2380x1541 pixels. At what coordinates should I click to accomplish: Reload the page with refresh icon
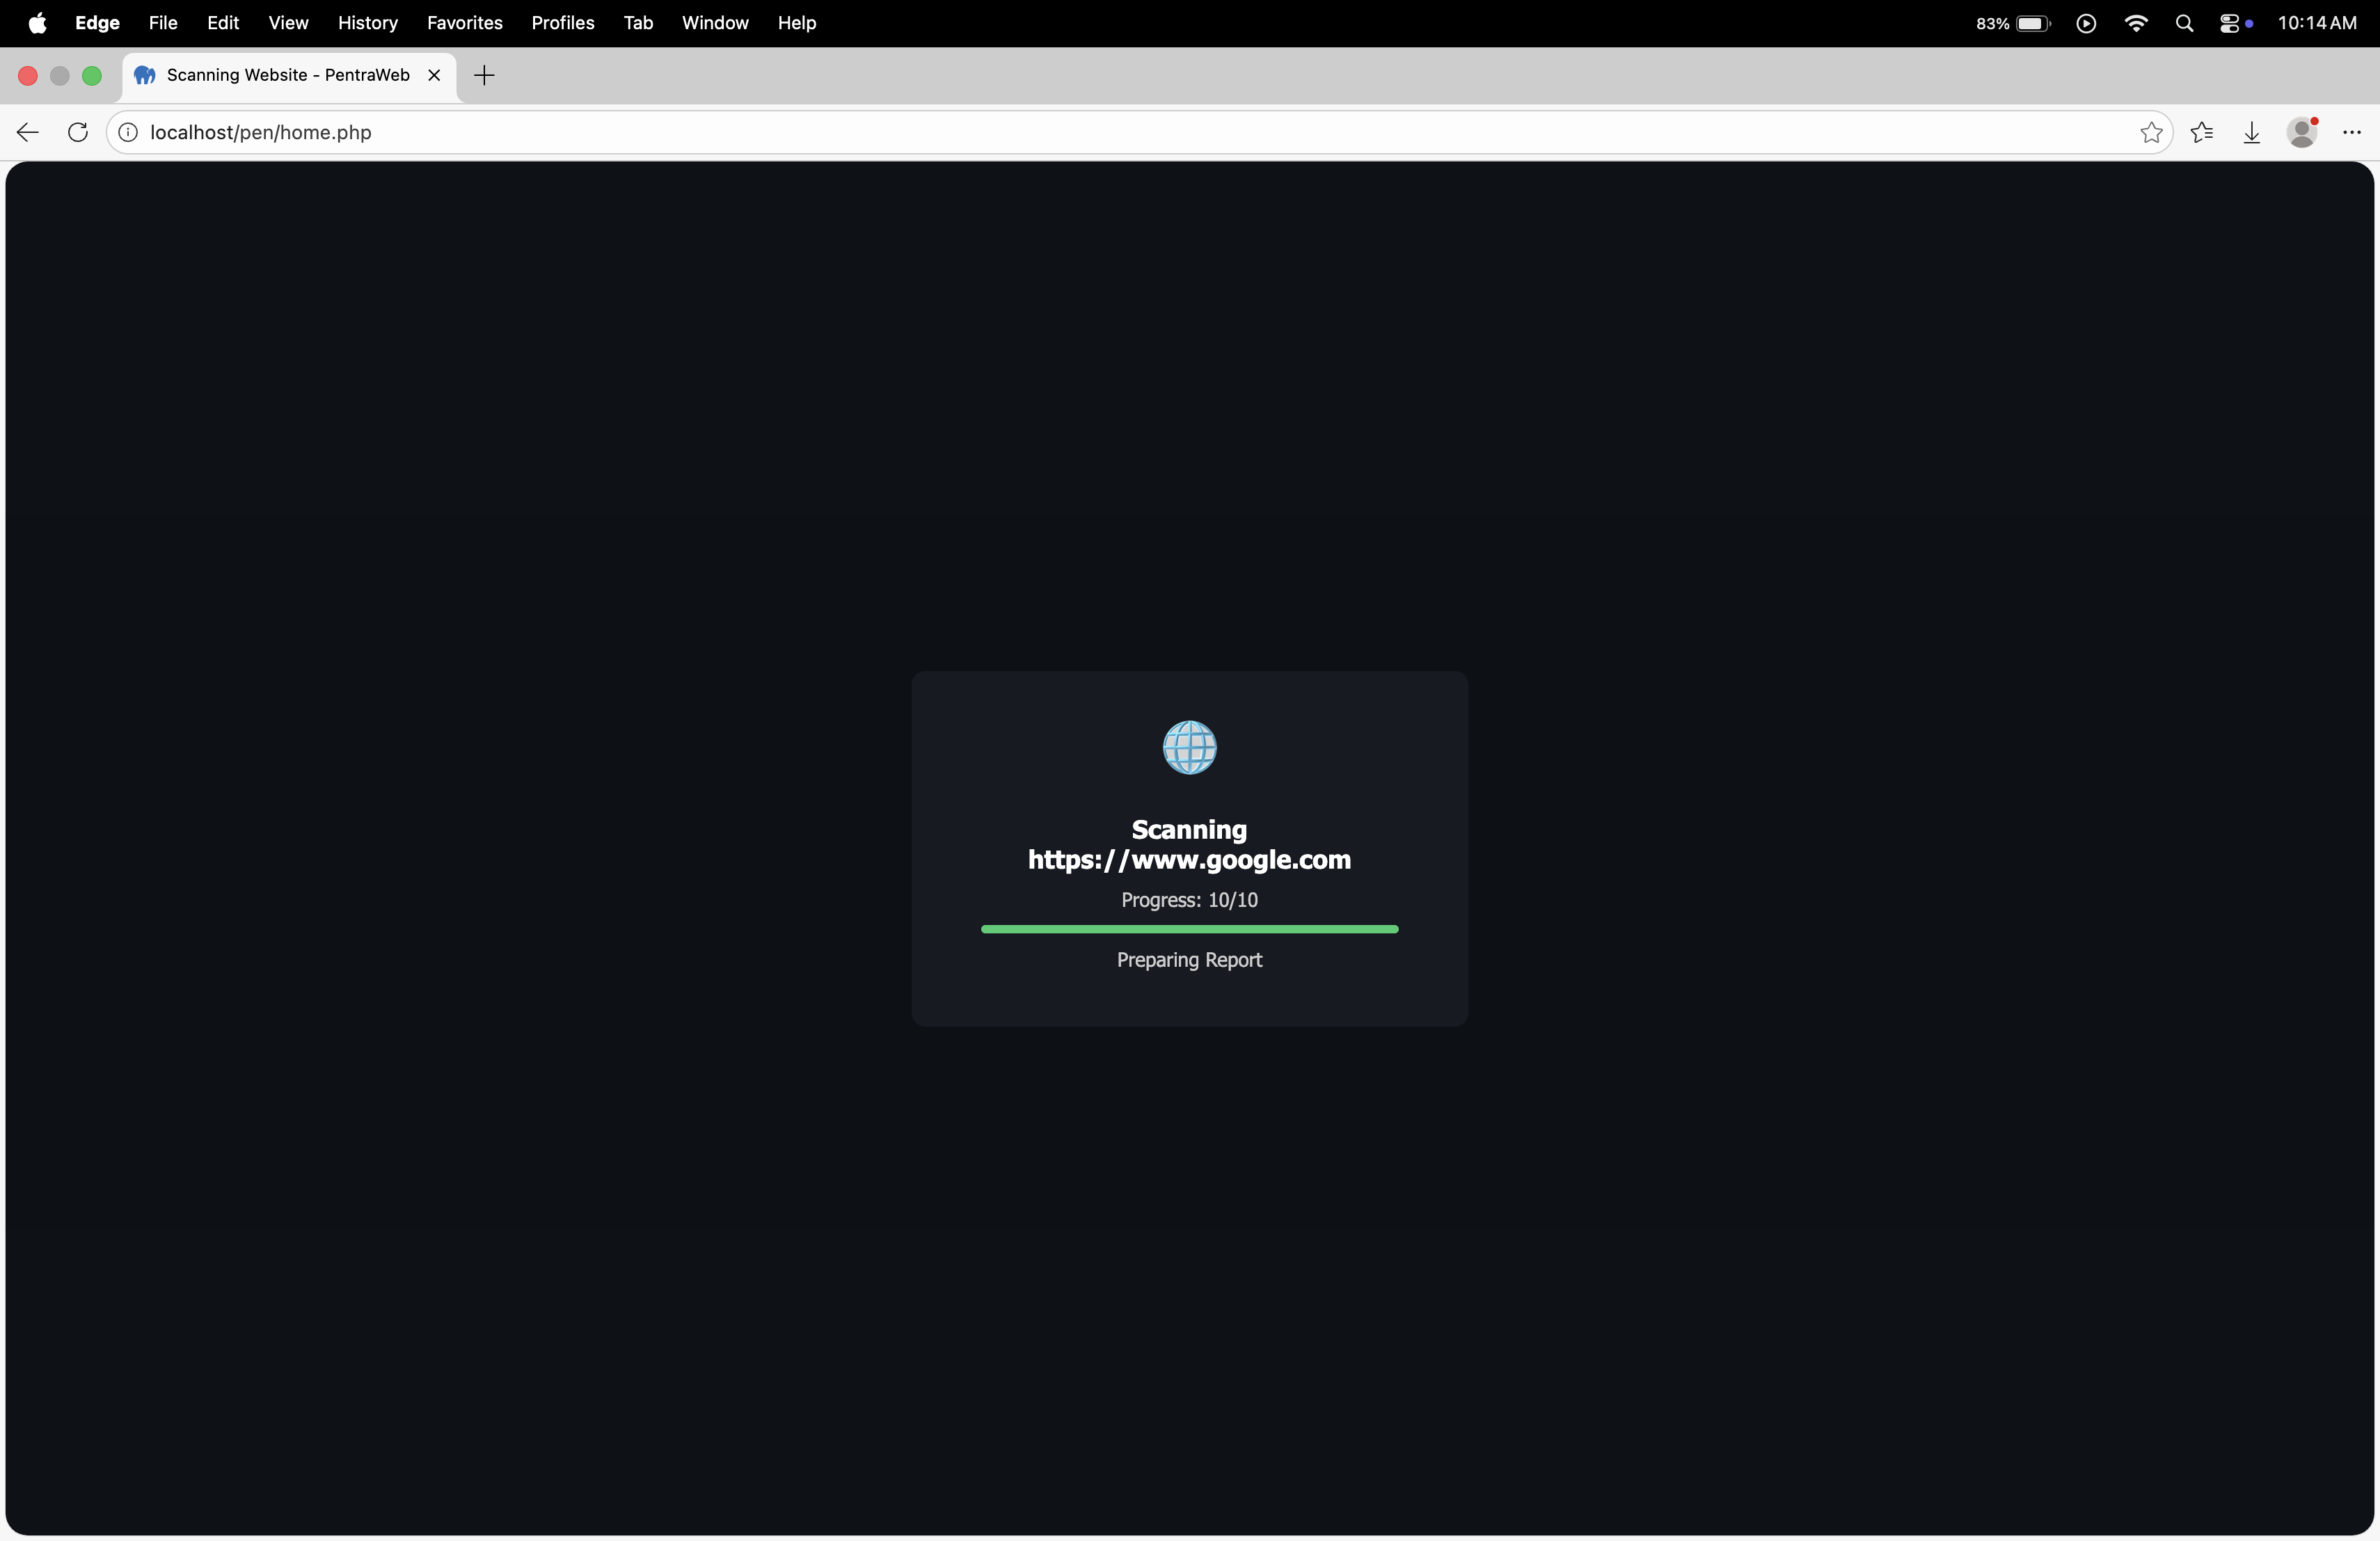click(x=78, y=132)
